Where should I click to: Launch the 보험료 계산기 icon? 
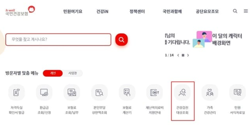pos(127,92)
